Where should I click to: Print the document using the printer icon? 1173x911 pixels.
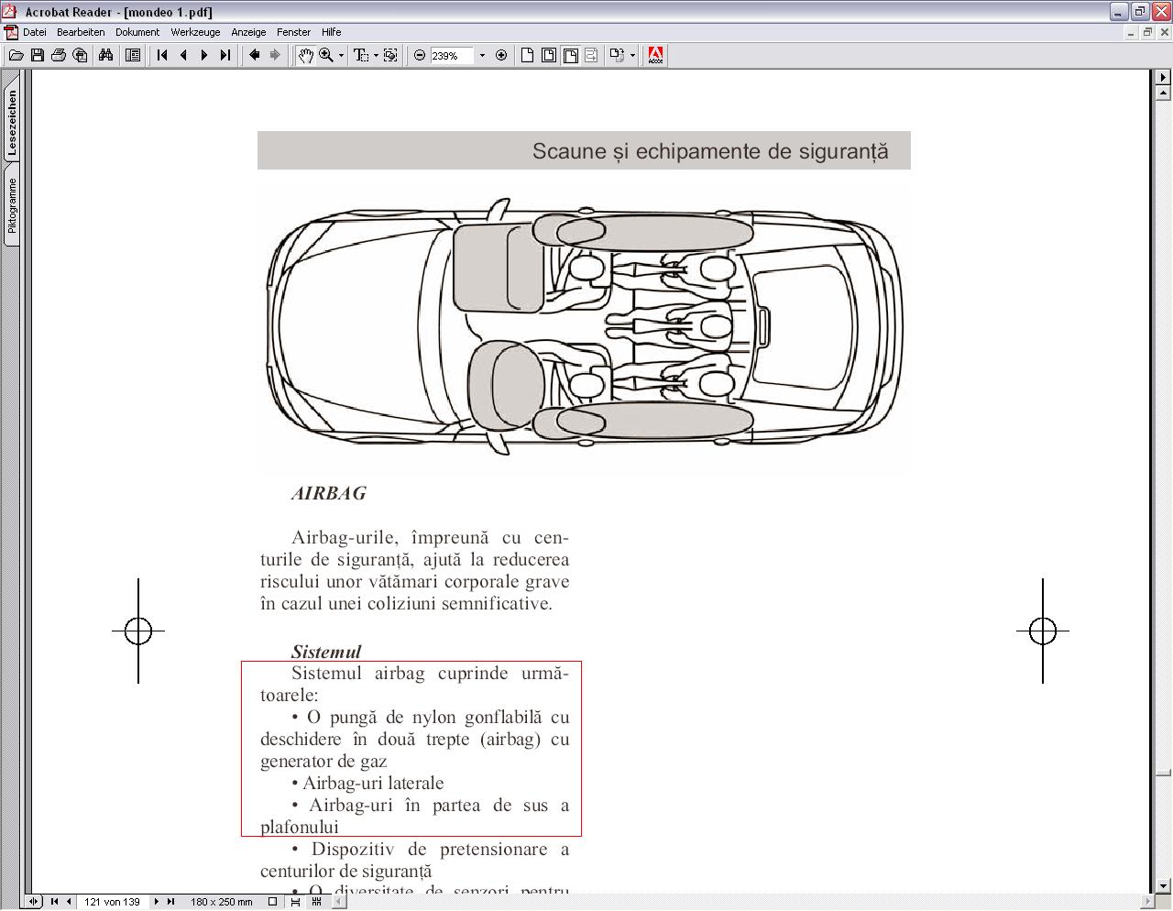point(59,56)
